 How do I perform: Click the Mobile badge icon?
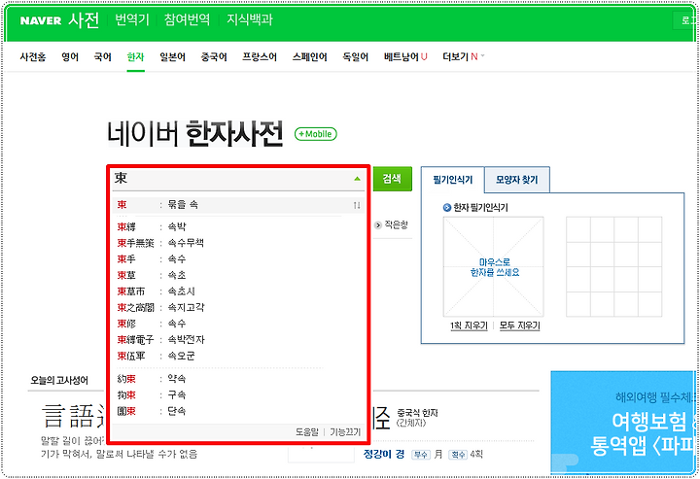[x=316, y=134]
